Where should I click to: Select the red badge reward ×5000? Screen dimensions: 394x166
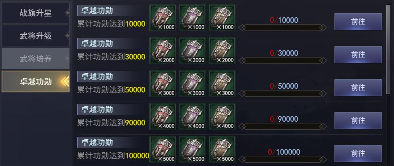pos(163,149)
